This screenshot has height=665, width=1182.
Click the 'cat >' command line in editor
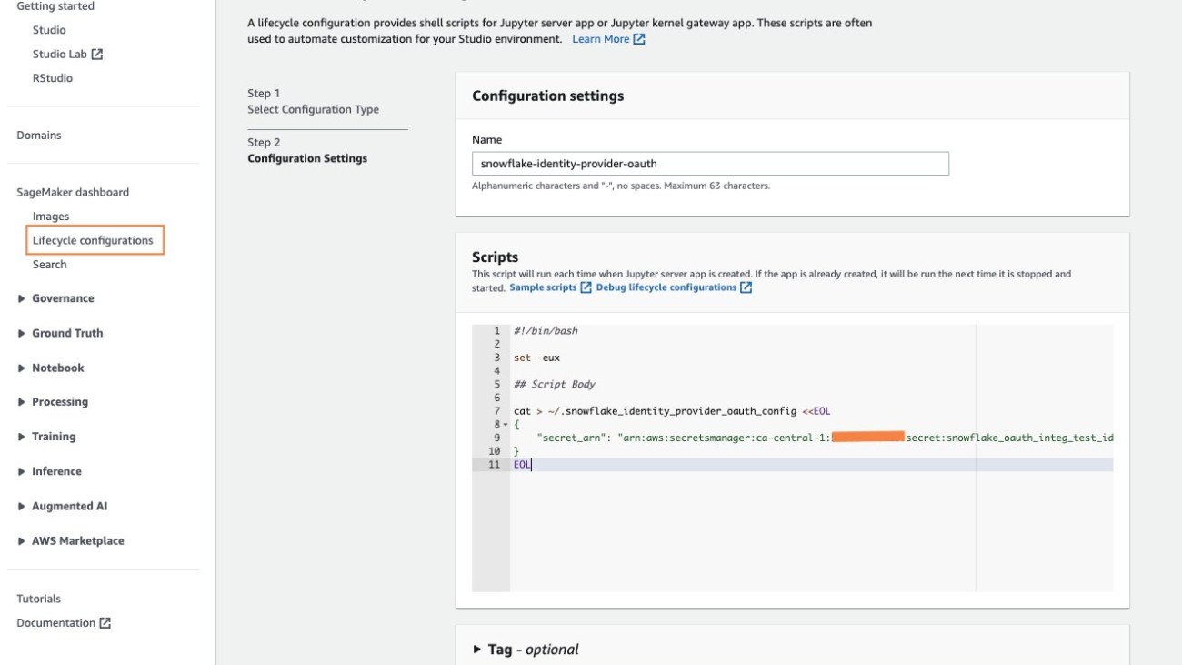coord(672,411)
